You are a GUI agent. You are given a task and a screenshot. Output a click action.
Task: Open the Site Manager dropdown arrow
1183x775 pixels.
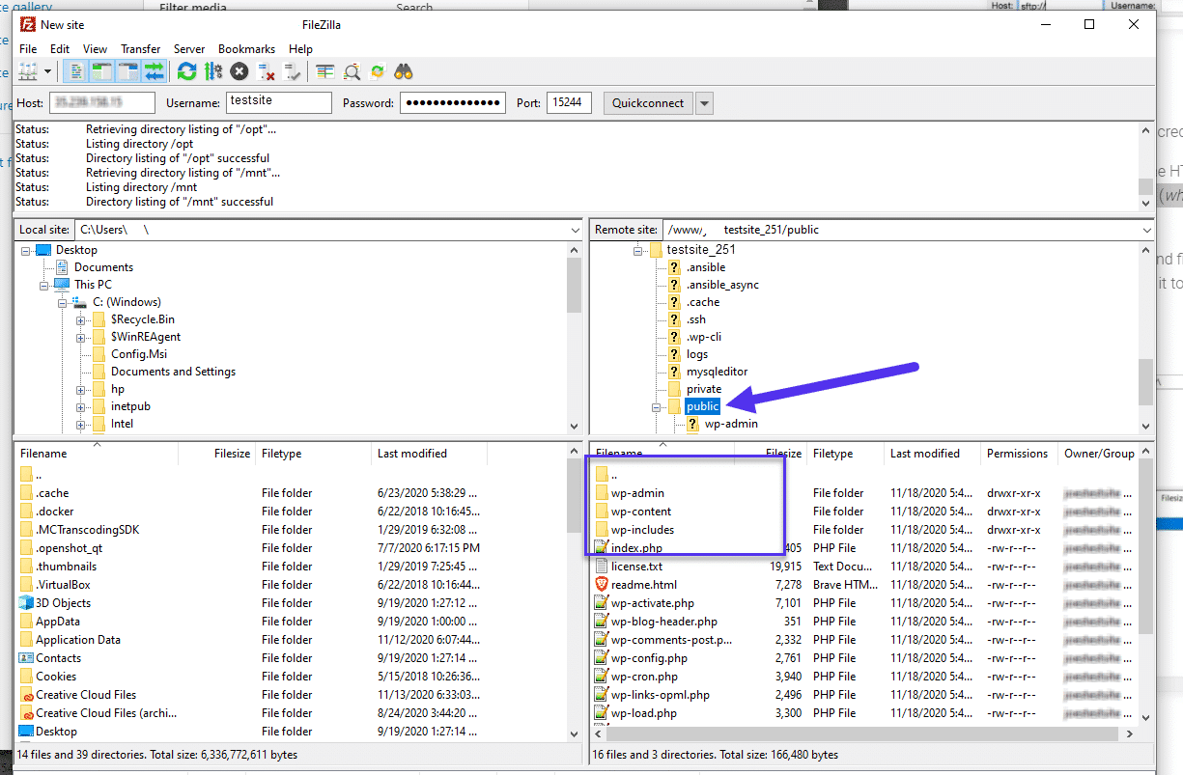pos(45,70)
